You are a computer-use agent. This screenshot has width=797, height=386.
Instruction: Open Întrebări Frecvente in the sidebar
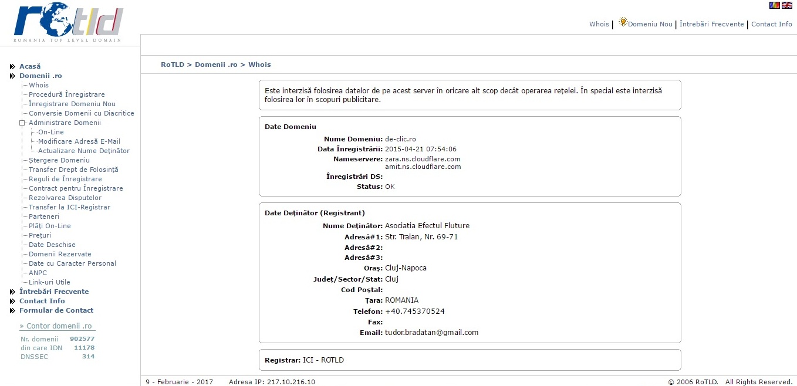click(x=54, y=292)
